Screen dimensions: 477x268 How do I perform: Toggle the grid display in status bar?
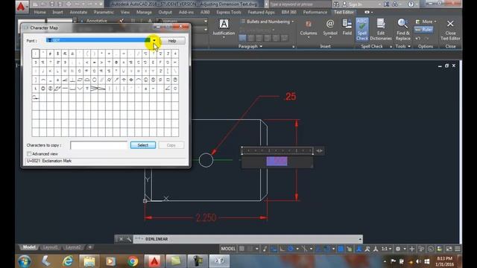[241, 249]
